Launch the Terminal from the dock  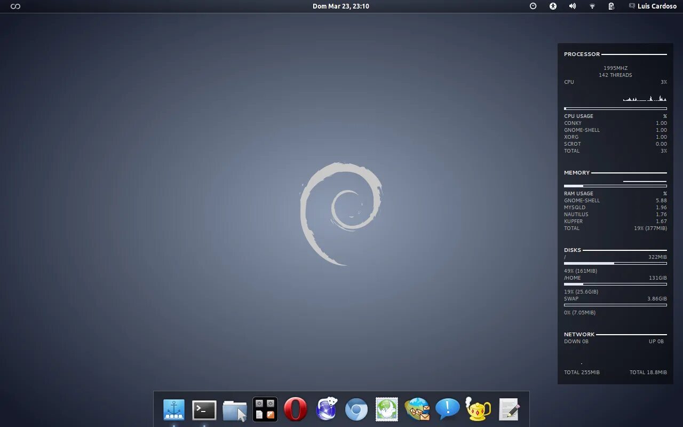tap(204, 410)
